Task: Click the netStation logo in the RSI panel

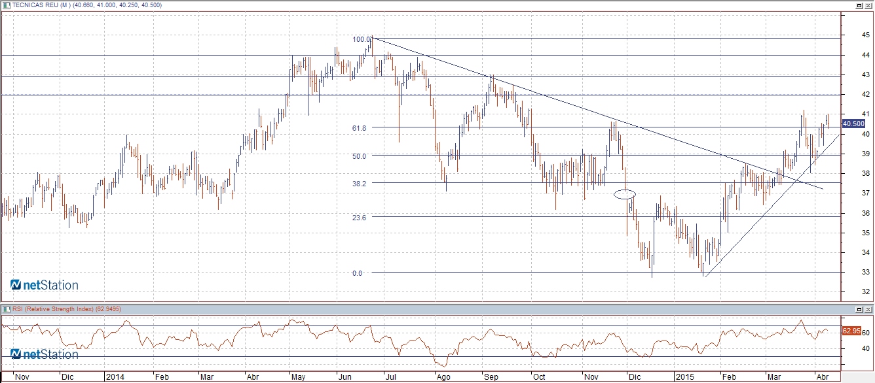Action: (x=44, y=354)
